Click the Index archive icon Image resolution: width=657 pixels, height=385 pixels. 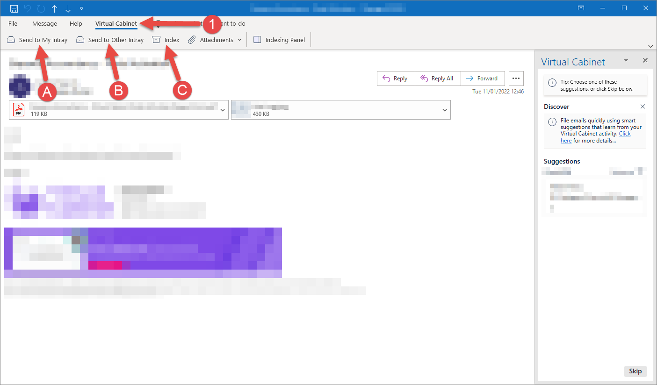[x=156, y=40]
